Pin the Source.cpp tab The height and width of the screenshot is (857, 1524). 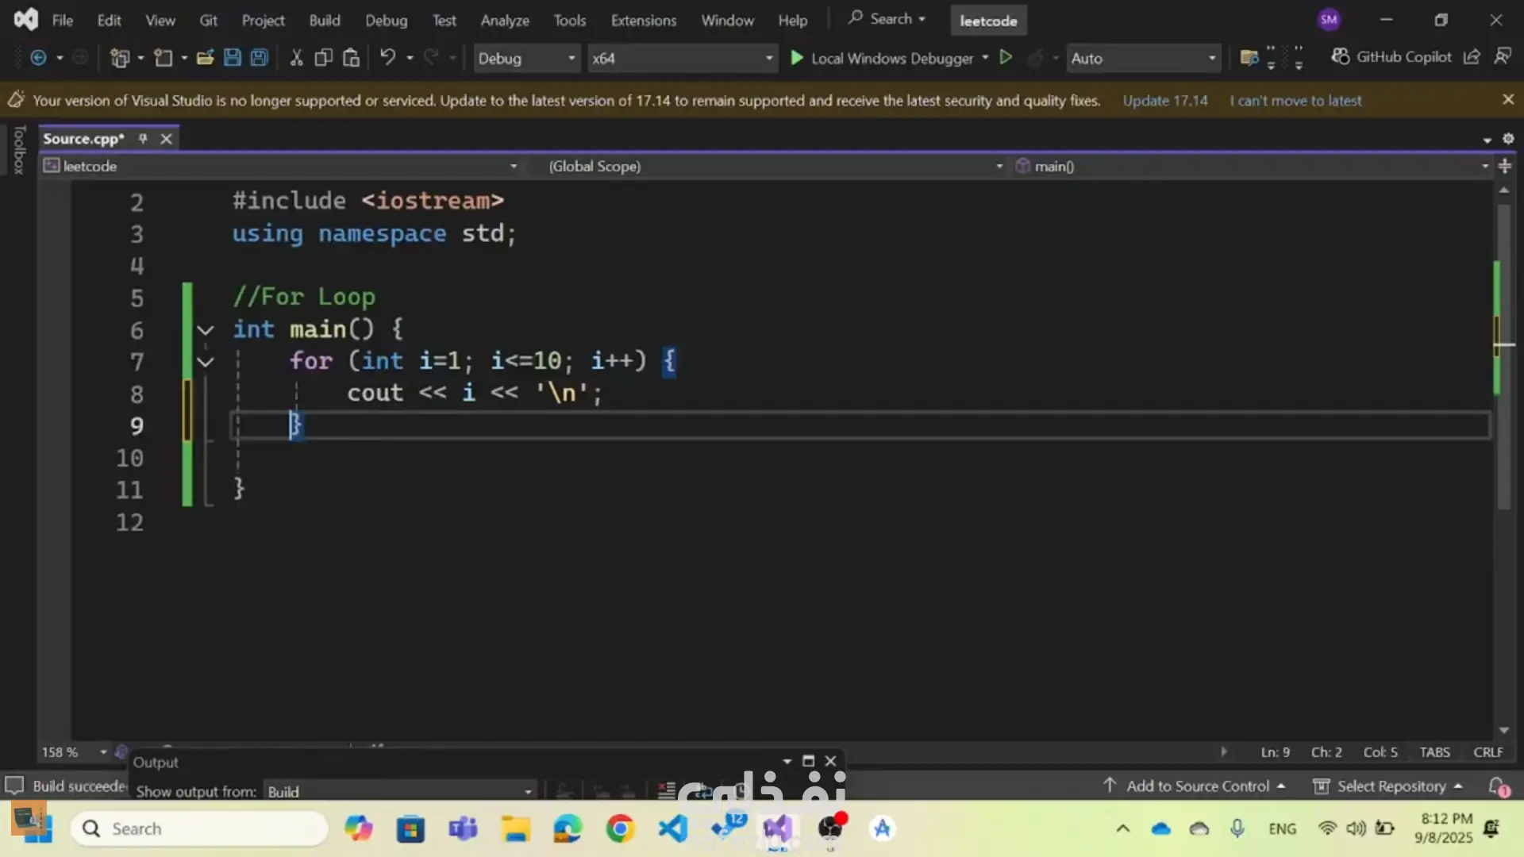tap(143, 139)
